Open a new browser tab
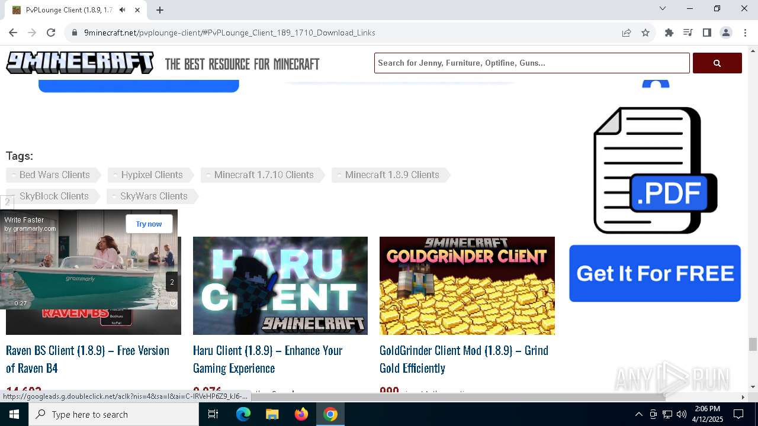This screenshot has width=758, height=426. point(160,10)
